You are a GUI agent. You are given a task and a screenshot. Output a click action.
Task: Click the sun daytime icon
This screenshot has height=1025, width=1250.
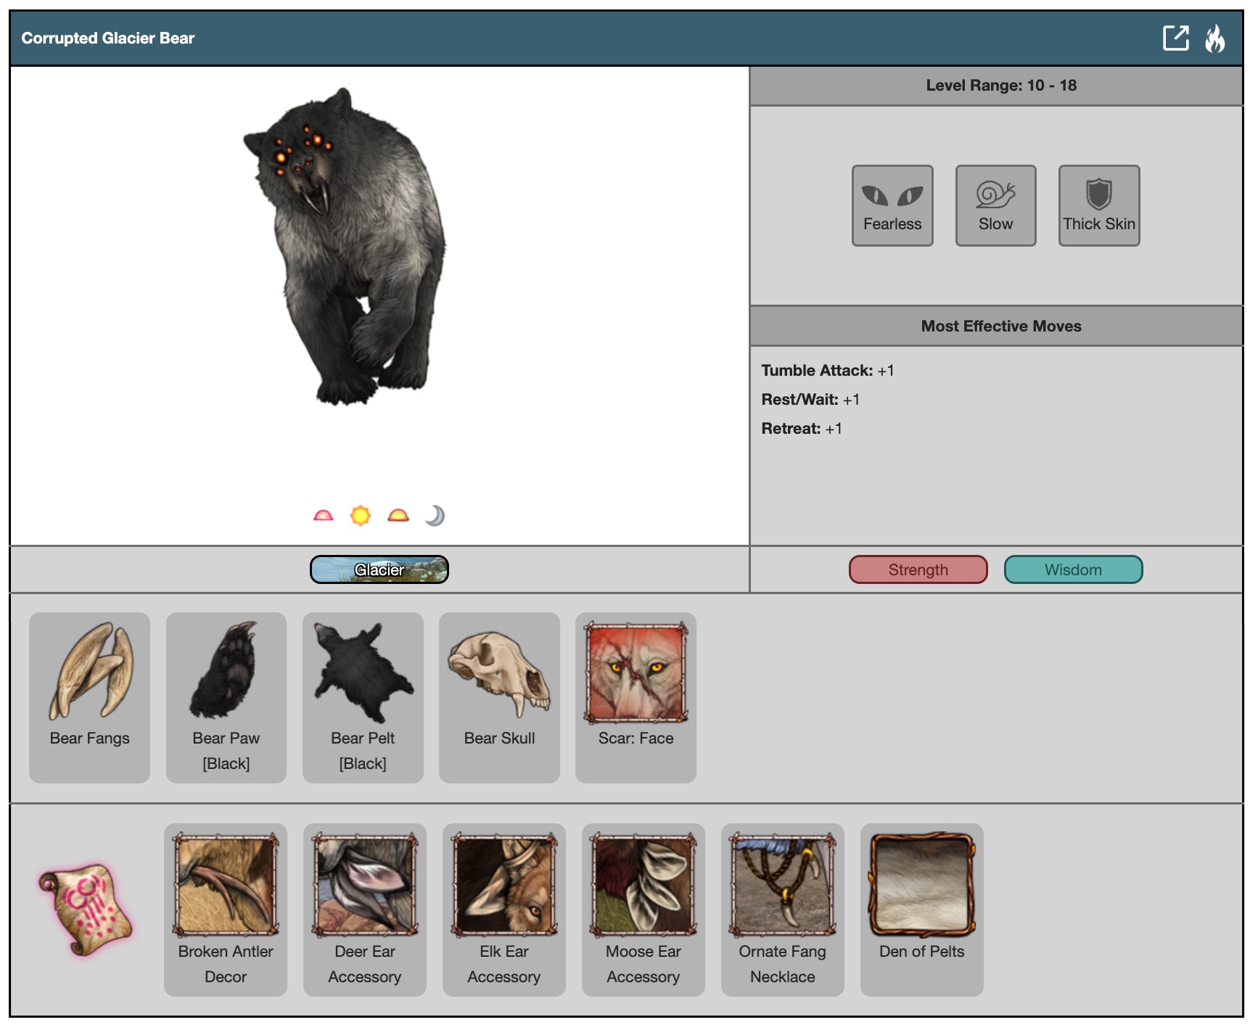click(361, 516)
